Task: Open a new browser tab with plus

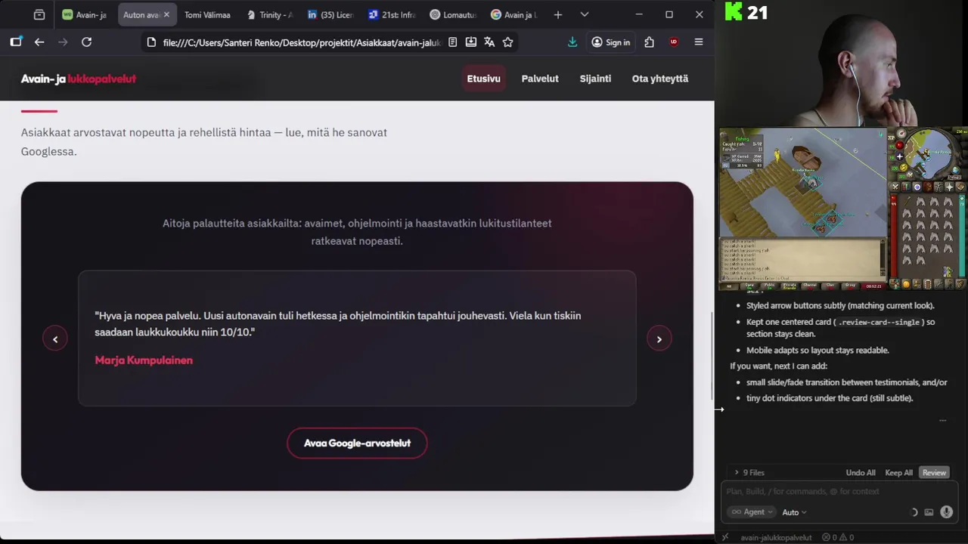Action: click(x=557, y=14)
